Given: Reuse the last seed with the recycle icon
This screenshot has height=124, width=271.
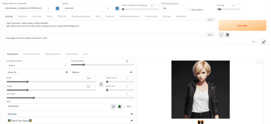Looking at the screenshot, I should point(120,106).
